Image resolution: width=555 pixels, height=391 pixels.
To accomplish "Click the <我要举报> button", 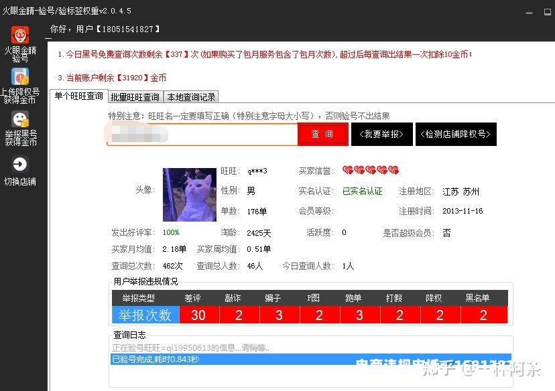I will (x=381, y=134).
